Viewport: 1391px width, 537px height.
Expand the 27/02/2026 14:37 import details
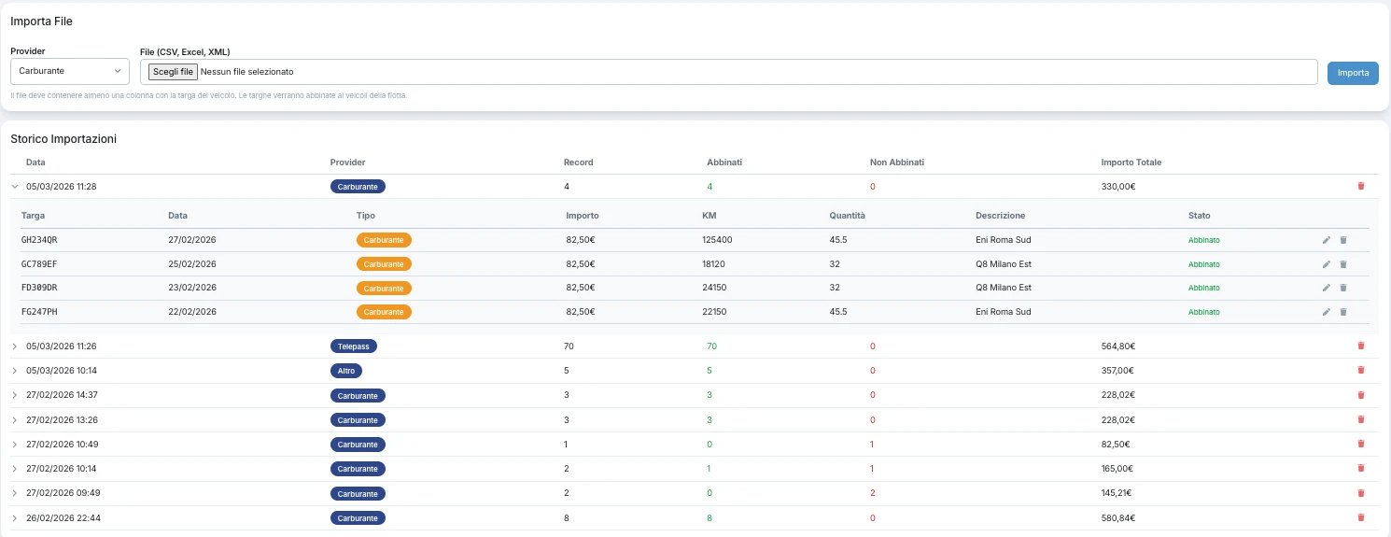tap(15, 395)
